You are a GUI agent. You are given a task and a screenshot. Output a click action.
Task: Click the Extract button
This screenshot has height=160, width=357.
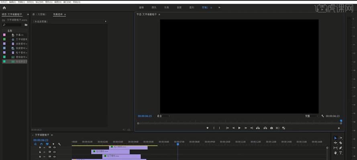click(265, 128)
